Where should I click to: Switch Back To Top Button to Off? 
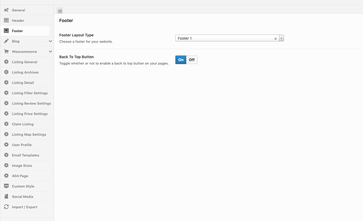click(192, 60)
